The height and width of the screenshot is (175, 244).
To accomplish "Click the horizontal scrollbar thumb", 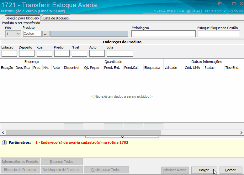I will [83, 133].
